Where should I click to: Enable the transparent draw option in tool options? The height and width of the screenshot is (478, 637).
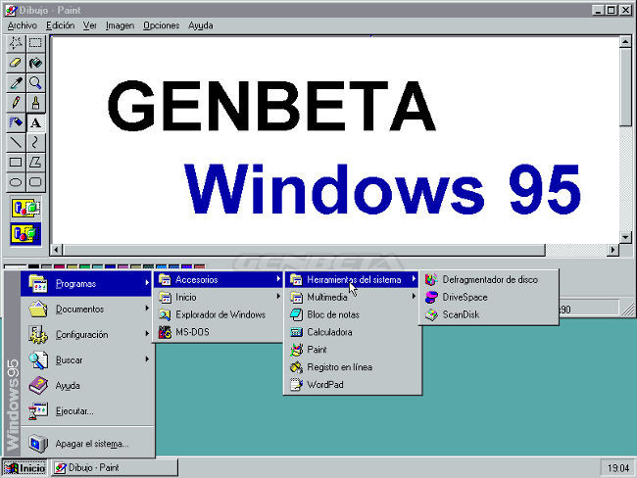25,234
